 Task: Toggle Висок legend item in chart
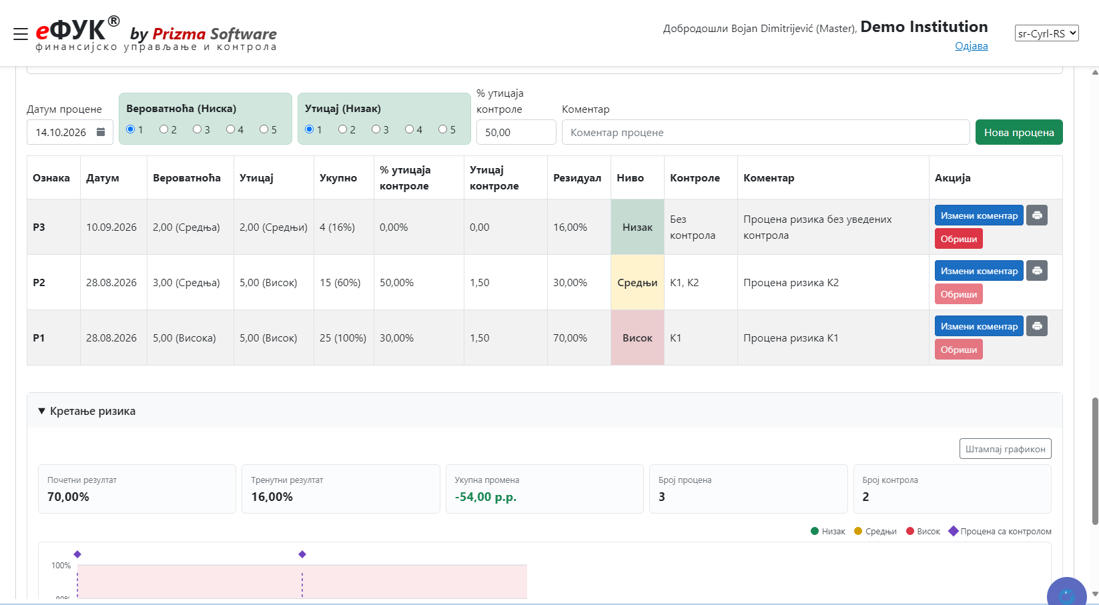point(923,532)
